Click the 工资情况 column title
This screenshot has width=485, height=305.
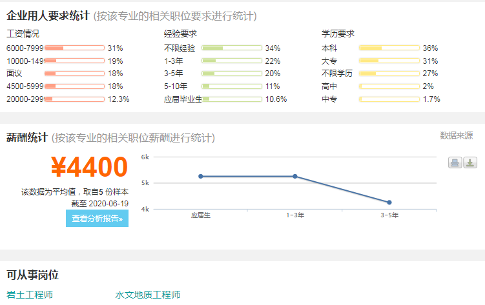point(23,34)
